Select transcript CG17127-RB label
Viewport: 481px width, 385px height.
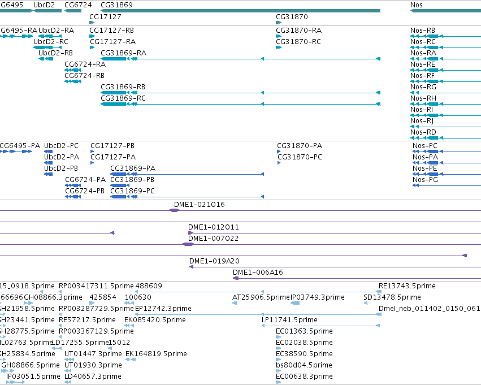coord(111,31)
